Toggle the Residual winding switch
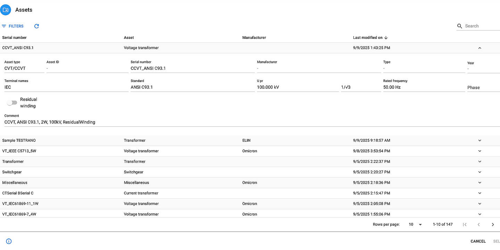The height and width of the screenshot is (250, 500). coord(12,102)
